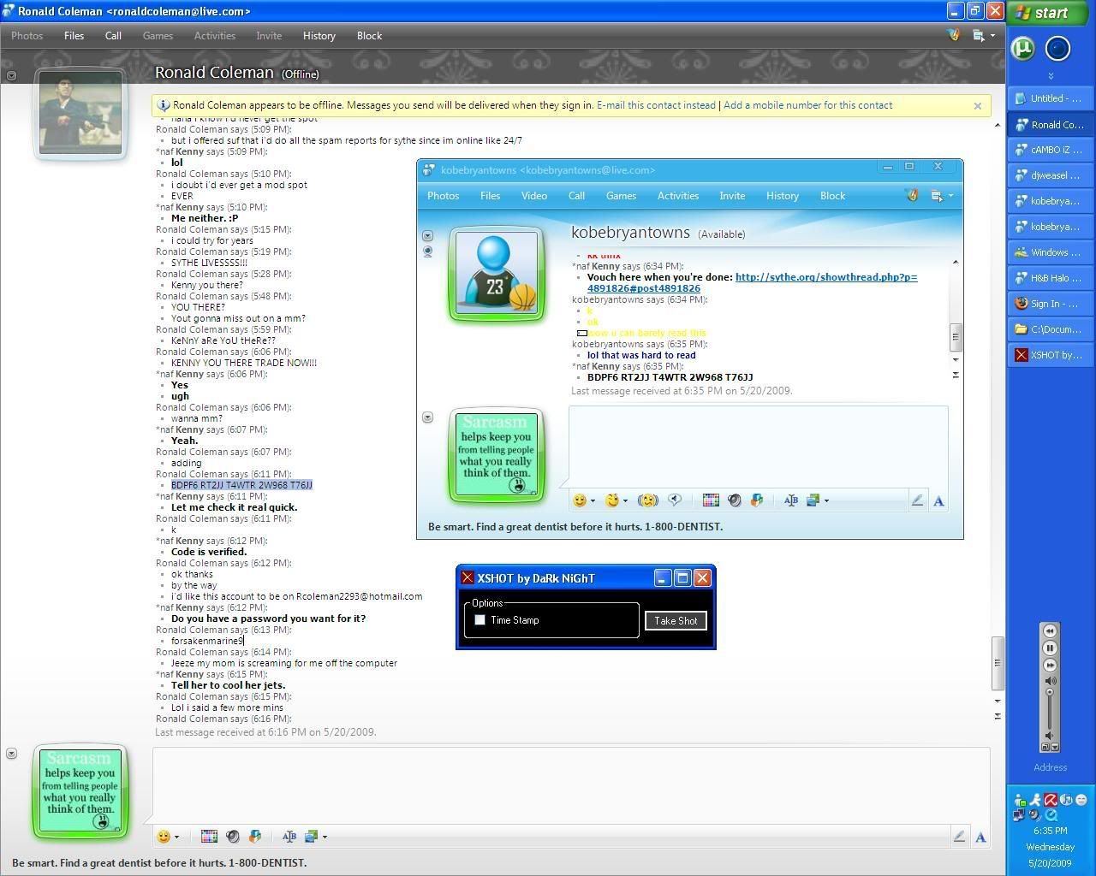
Task: Click Add a mobile number link
Action: click(807, 105)
